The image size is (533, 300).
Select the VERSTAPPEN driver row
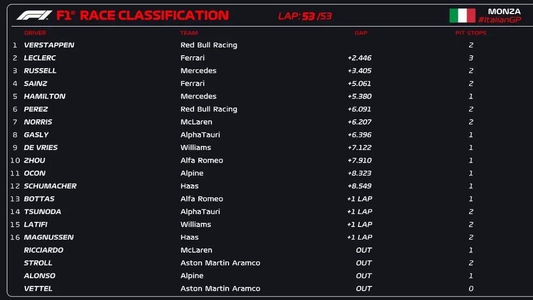(49, 45)
